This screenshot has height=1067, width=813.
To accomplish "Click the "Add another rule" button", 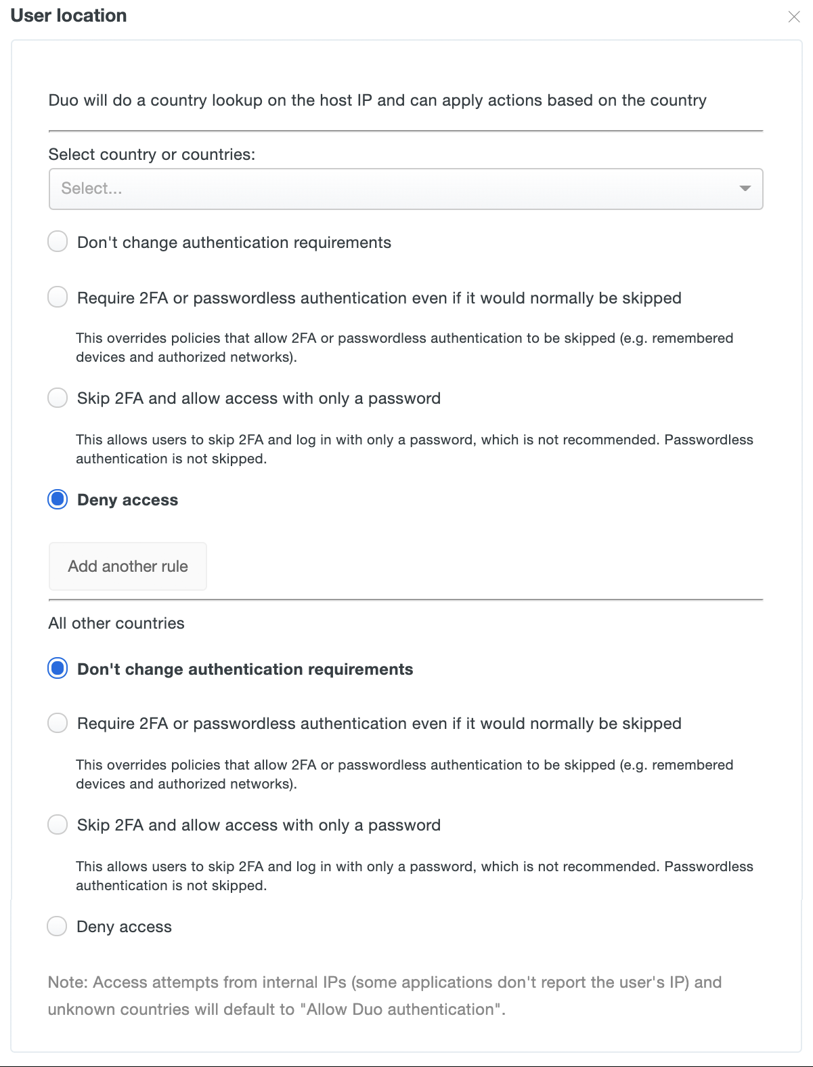I will [127, 566].
